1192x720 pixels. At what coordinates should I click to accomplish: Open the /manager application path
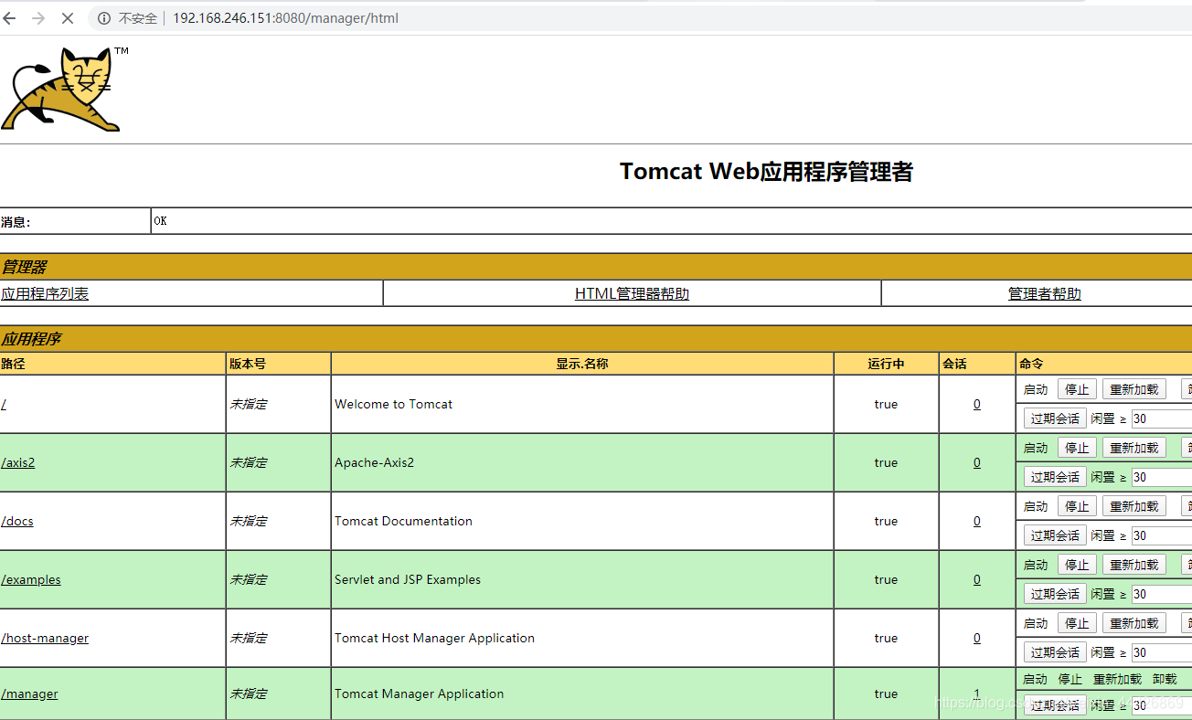pos(29,694)
